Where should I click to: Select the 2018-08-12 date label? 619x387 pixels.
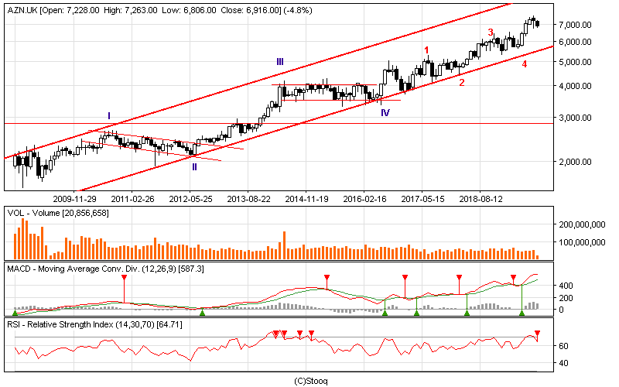tap(480, 199)
